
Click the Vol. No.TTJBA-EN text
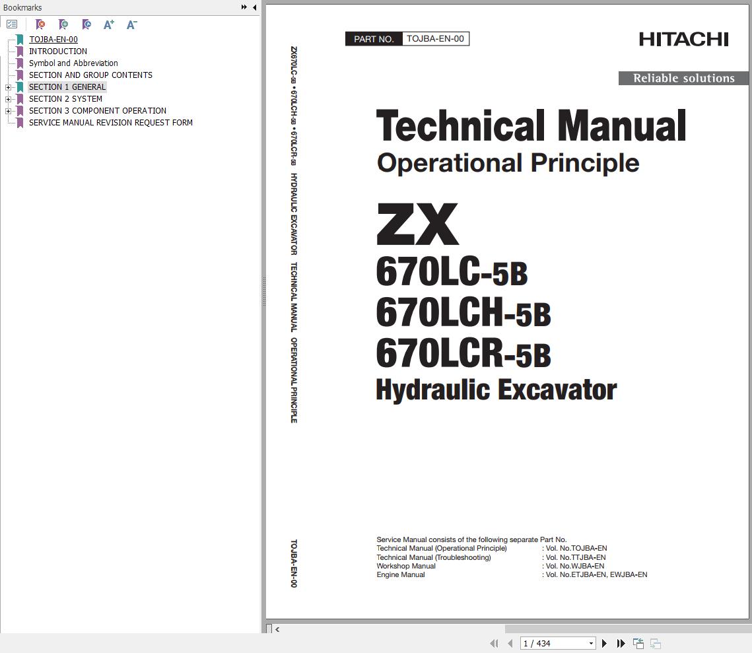tap(576, 557)
